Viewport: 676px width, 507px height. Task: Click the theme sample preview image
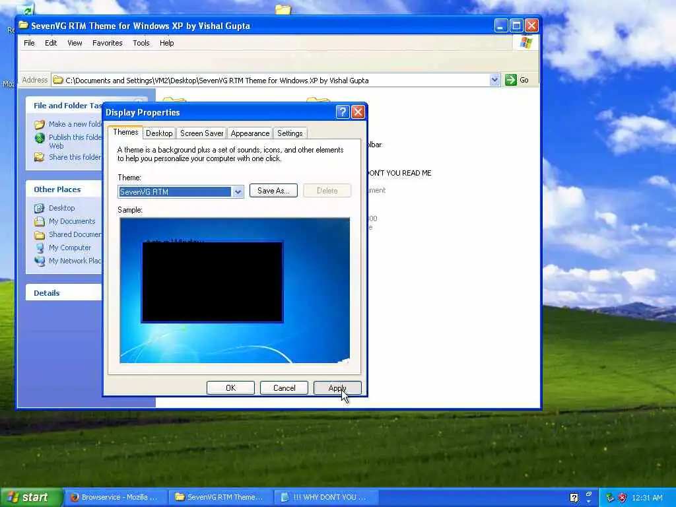[x=234, y=290]
